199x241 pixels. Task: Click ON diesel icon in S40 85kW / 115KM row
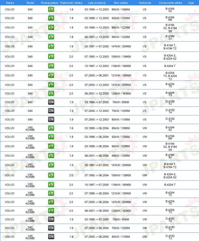pyautogui.click(x=51, y=119)
